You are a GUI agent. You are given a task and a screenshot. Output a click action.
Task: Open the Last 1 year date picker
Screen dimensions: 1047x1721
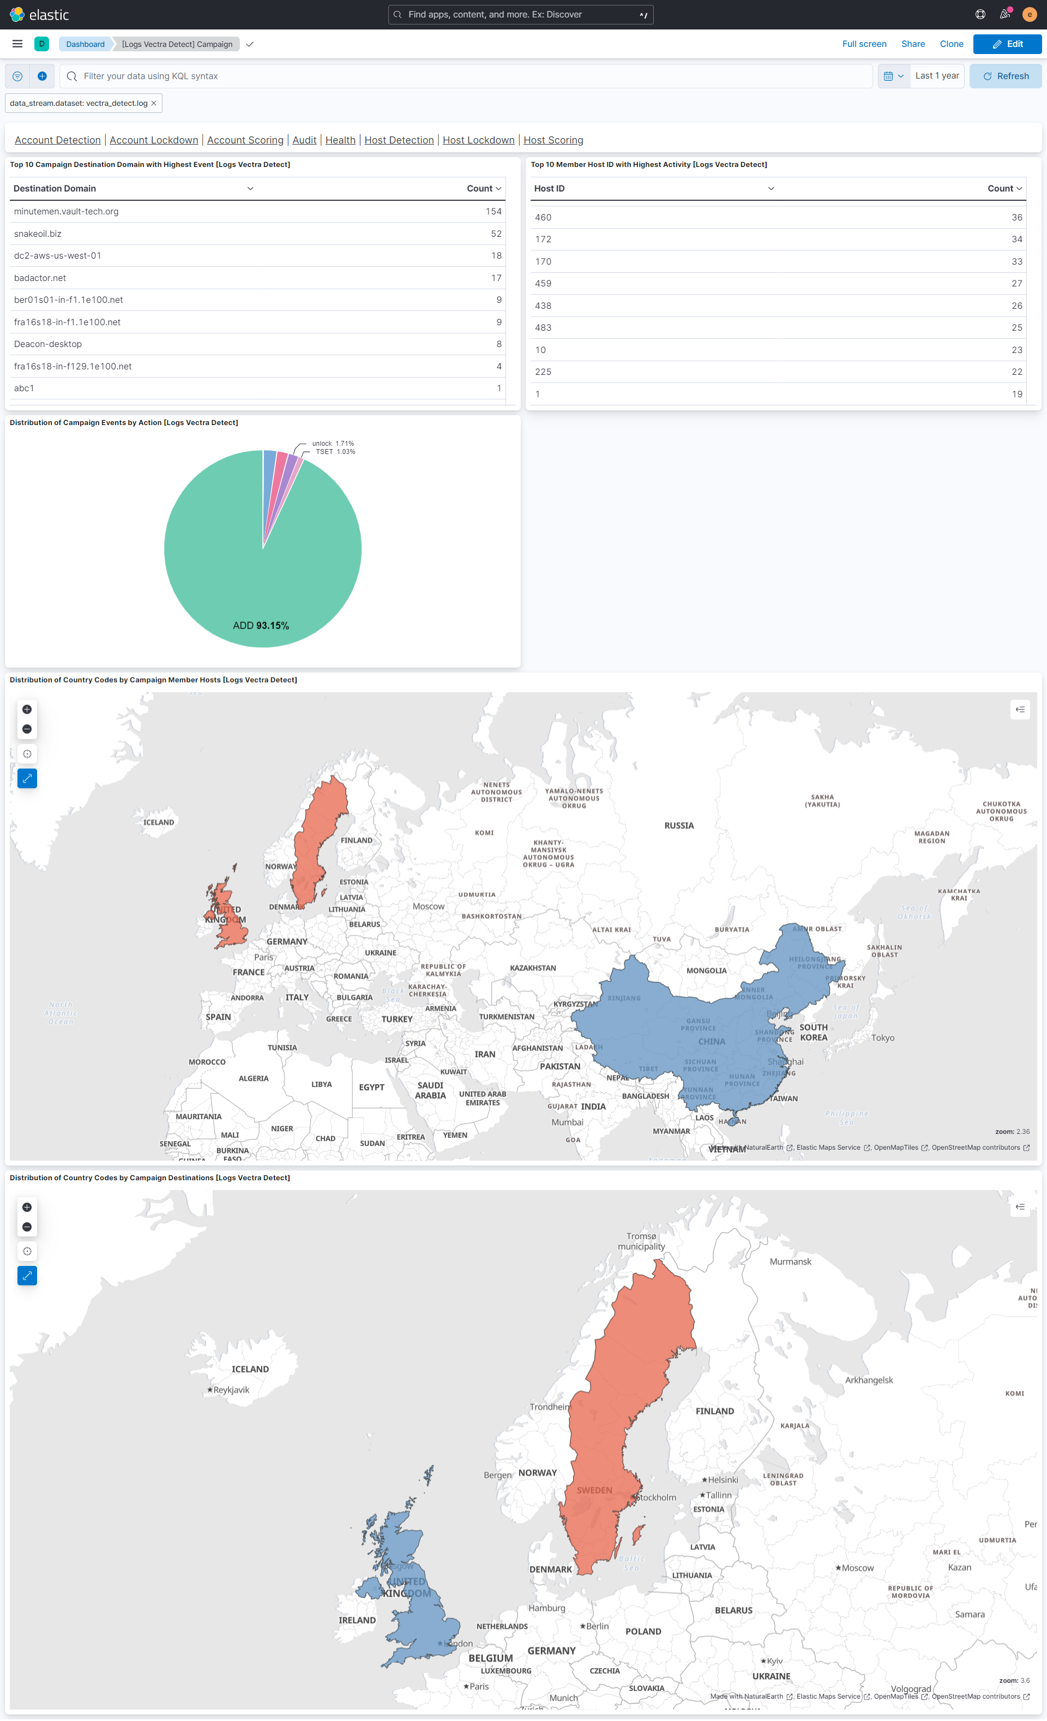pyautogui.click(x=937, y=76)
